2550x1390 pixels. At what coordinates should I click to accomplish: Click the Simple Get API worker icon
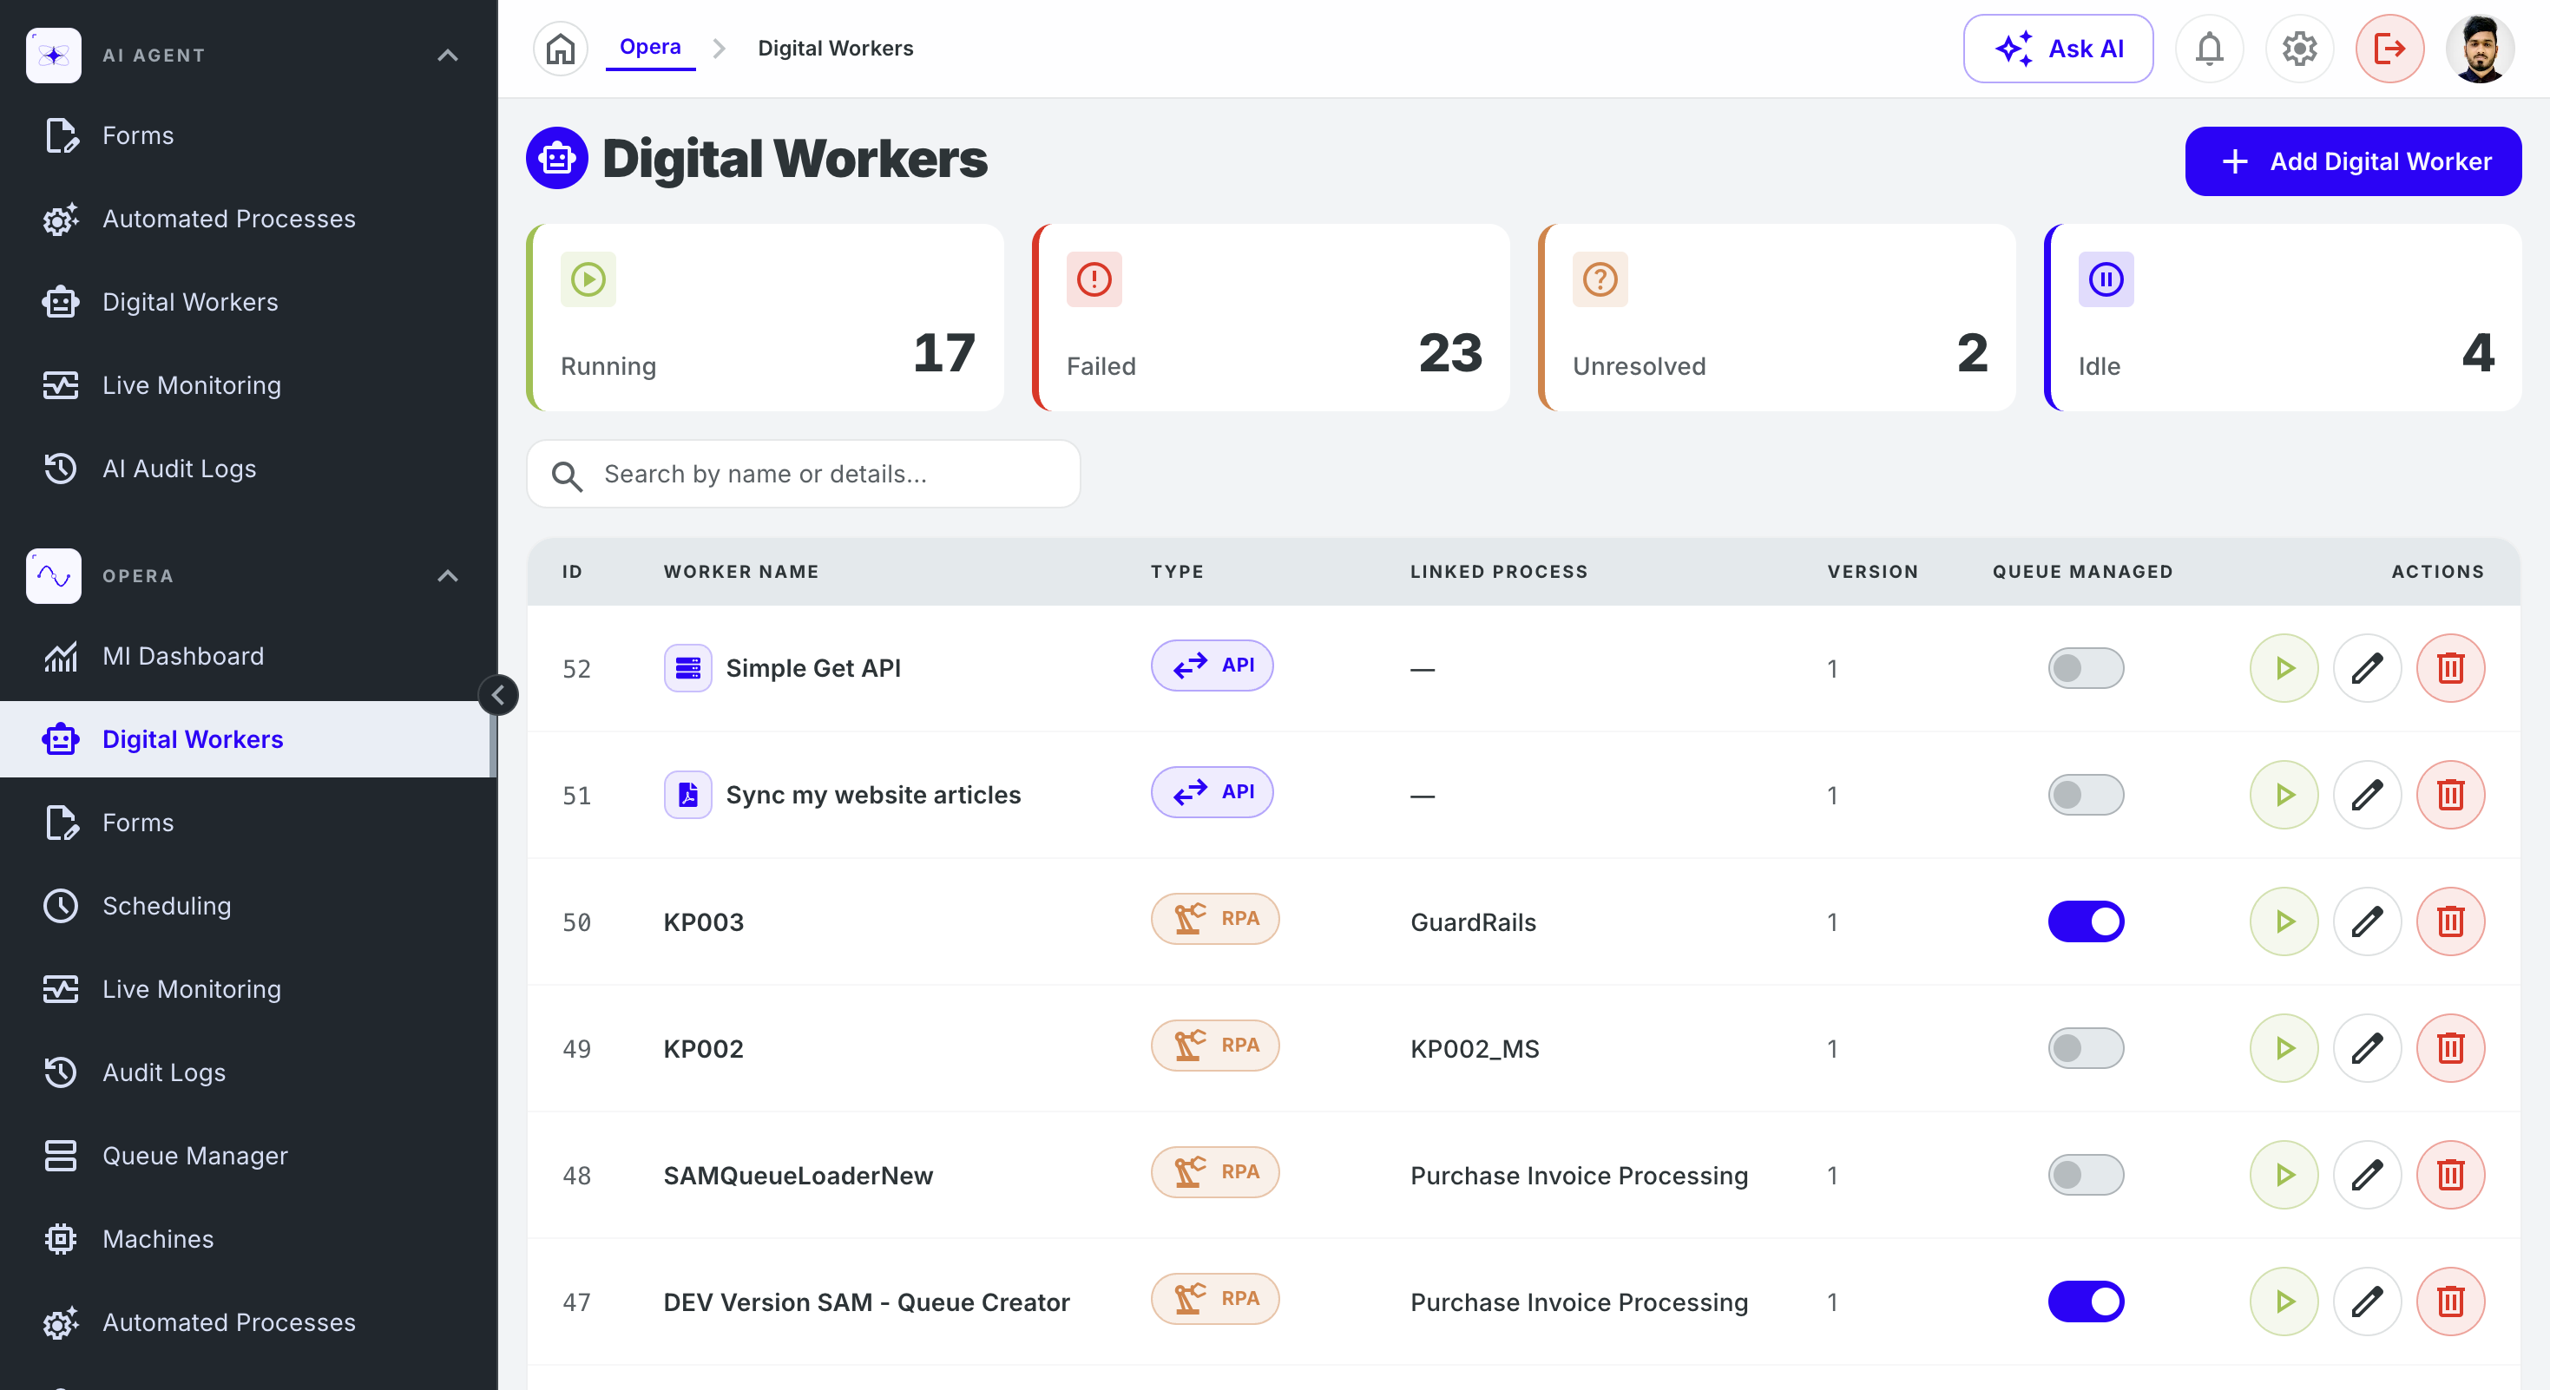(687, 668)
